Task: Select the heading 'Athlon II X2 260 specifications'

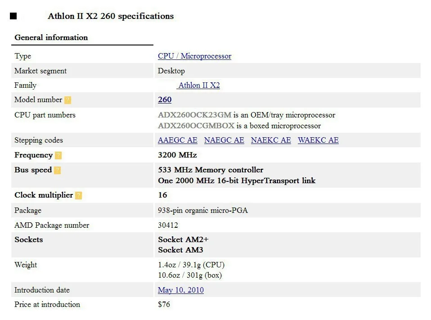Action: coord(111,16)
